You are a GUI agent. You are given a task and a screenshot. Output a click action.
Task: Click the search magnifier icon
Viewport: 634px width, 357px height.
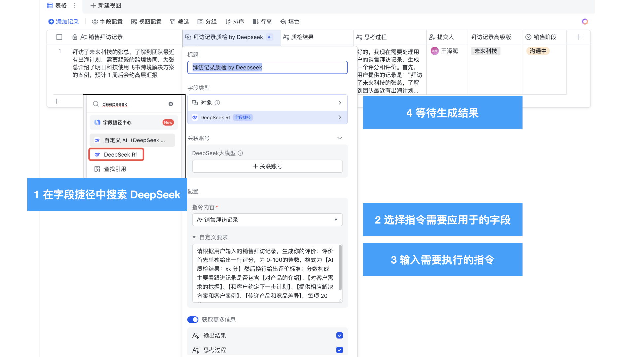pyautogui.click(x=96, y=104)
